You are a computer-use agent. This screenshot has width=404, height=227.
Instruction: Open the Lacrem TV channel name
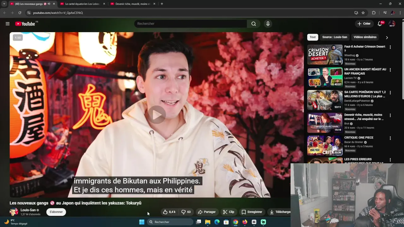pyautogui.click(x=351, y=78)
